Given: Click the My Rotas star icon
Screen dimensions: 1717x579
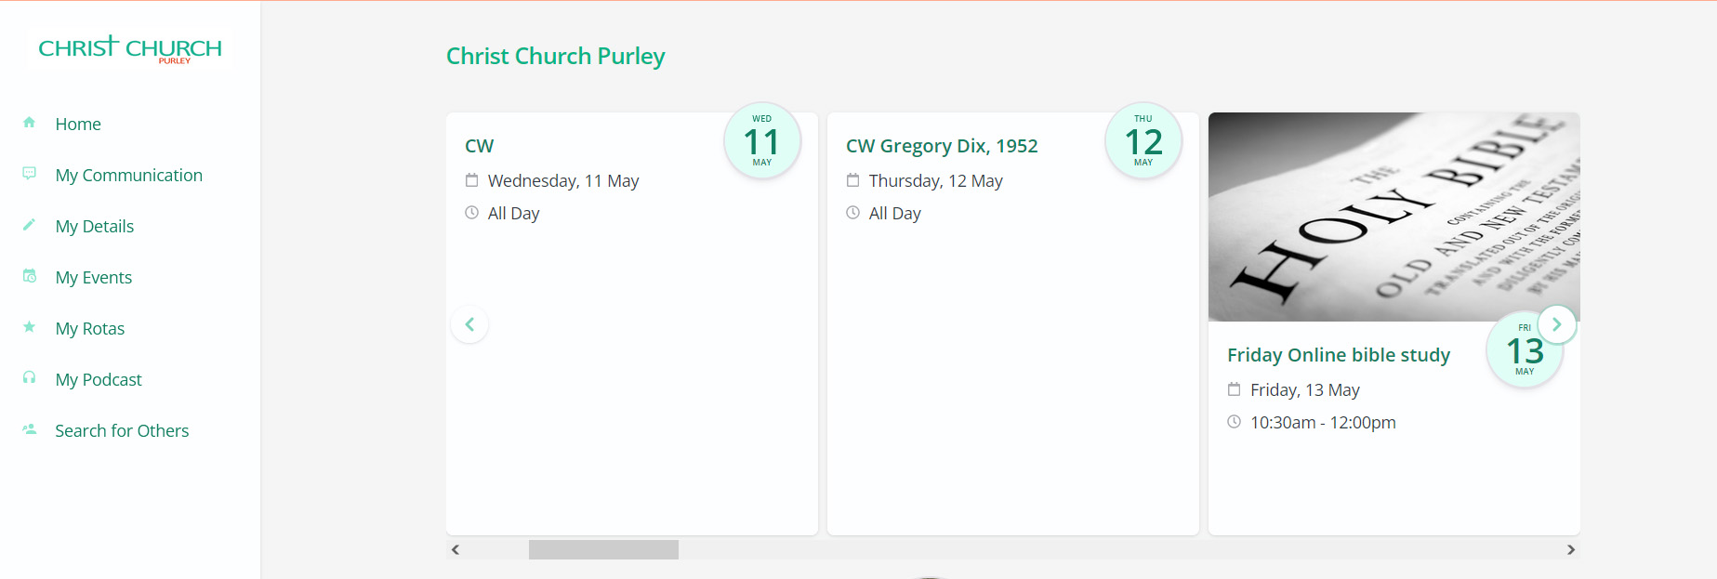Looking at the screenshot, I should click(x=29, y=327).
